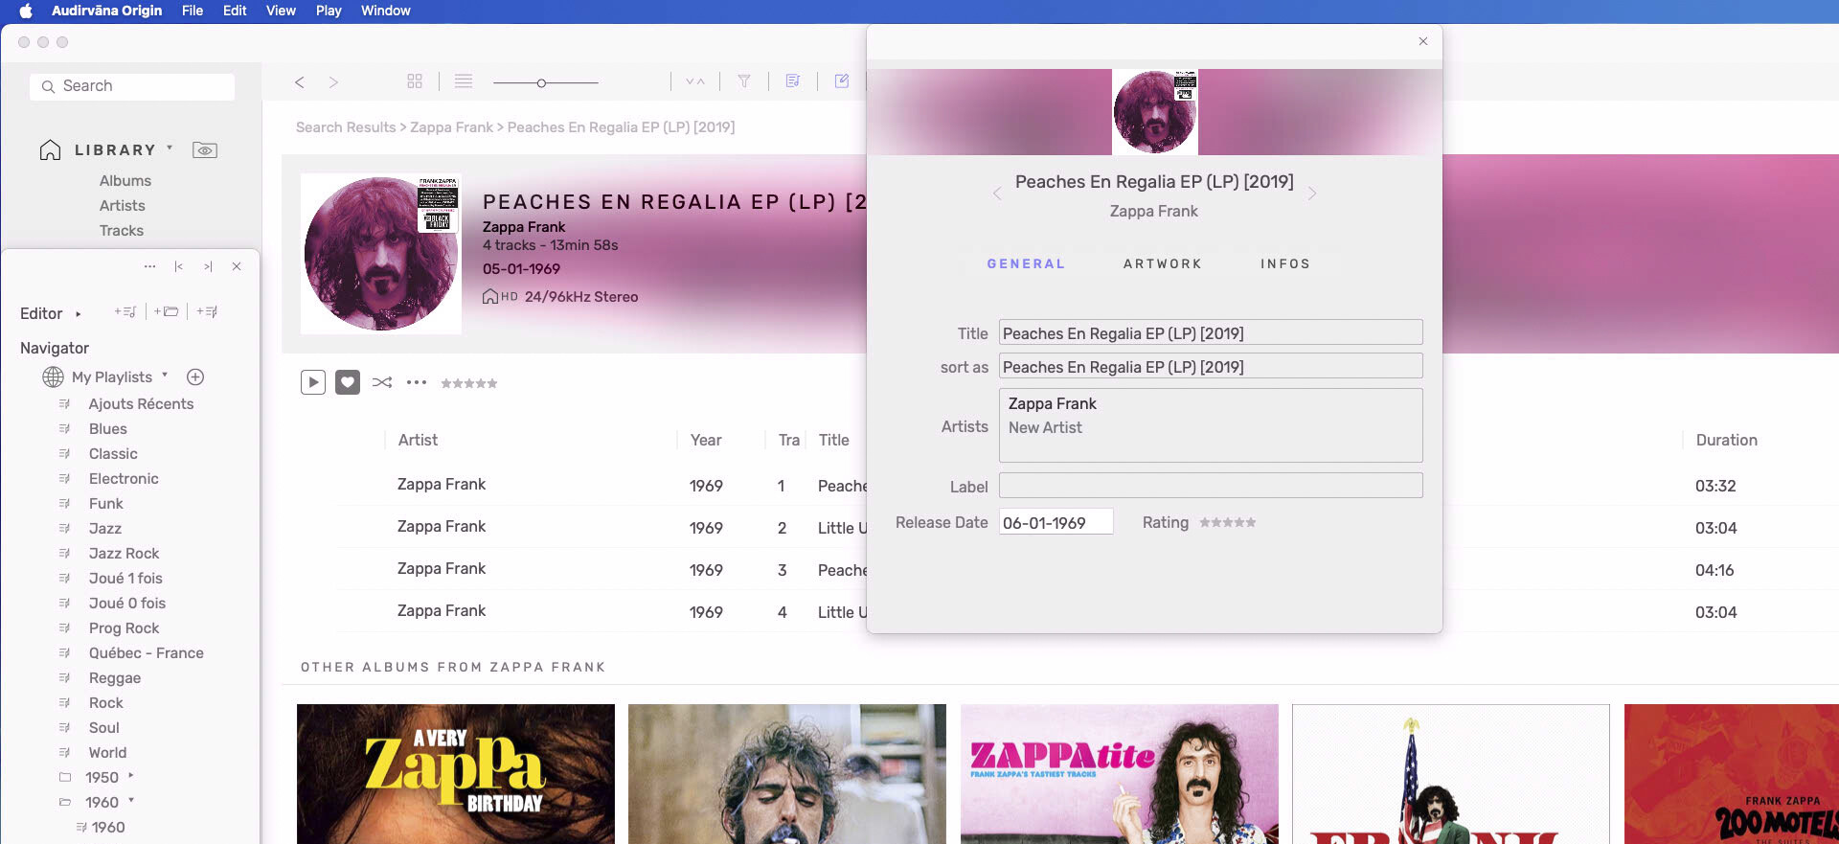Click the playlist notes toolbar icon
This screenshot has width=1839, height=844.
(x=793, y=81)
